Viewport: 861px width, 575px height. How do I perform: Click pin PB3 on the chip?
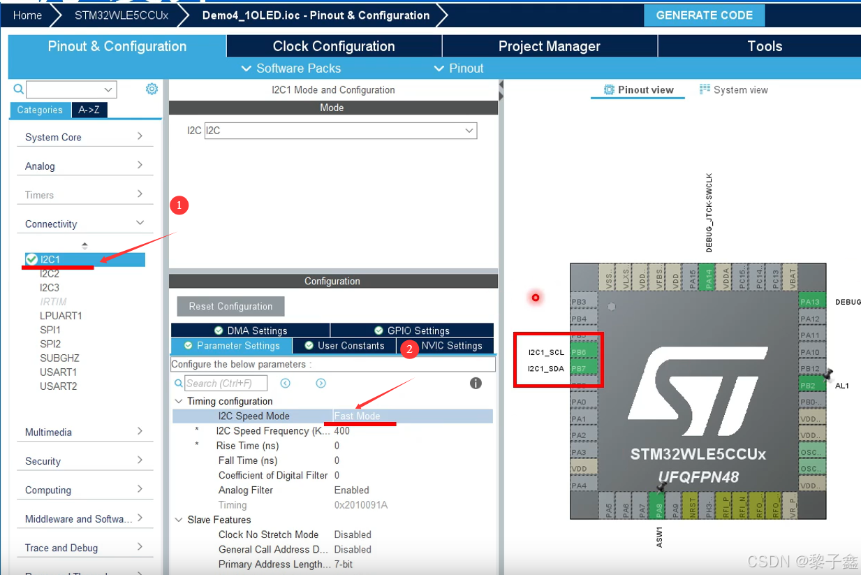point(584,302)
